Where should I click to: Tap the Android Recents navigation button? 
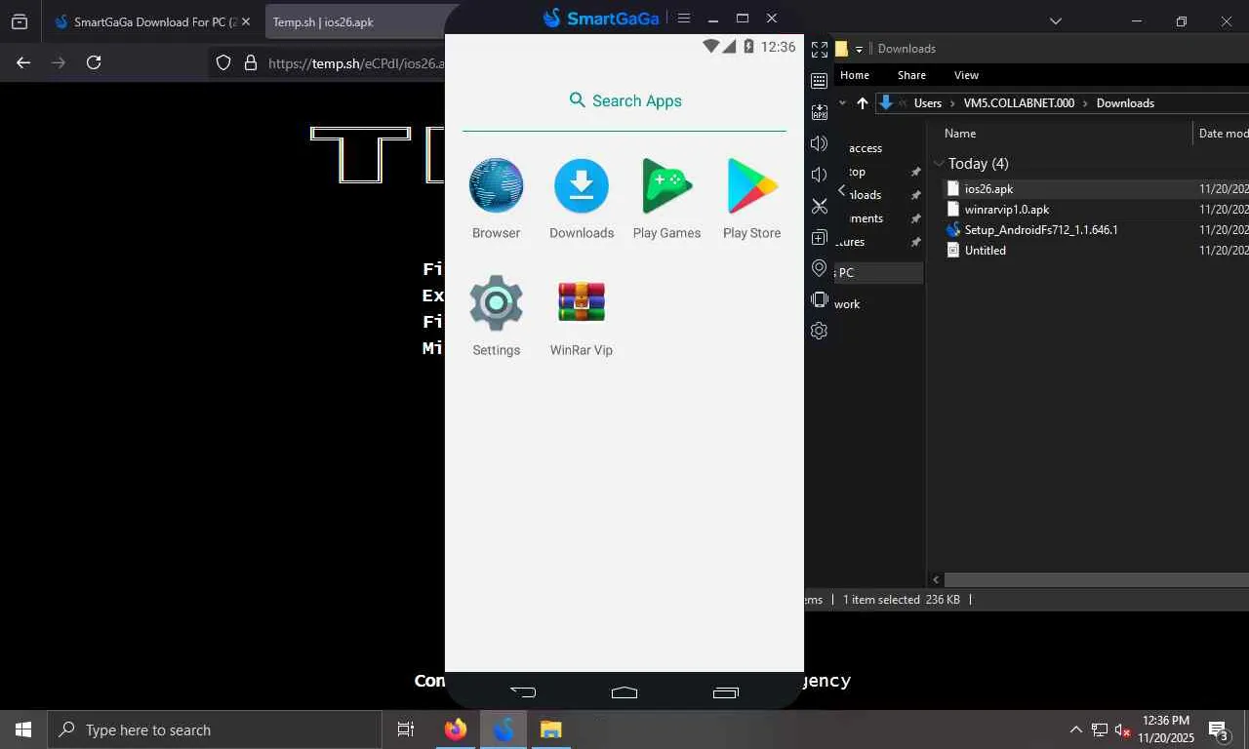coord(726,692)
